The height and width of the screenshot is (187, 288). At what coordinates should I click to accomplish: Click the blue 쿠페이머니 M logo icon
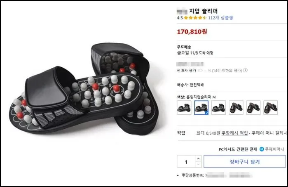click(x=262, y=149)
